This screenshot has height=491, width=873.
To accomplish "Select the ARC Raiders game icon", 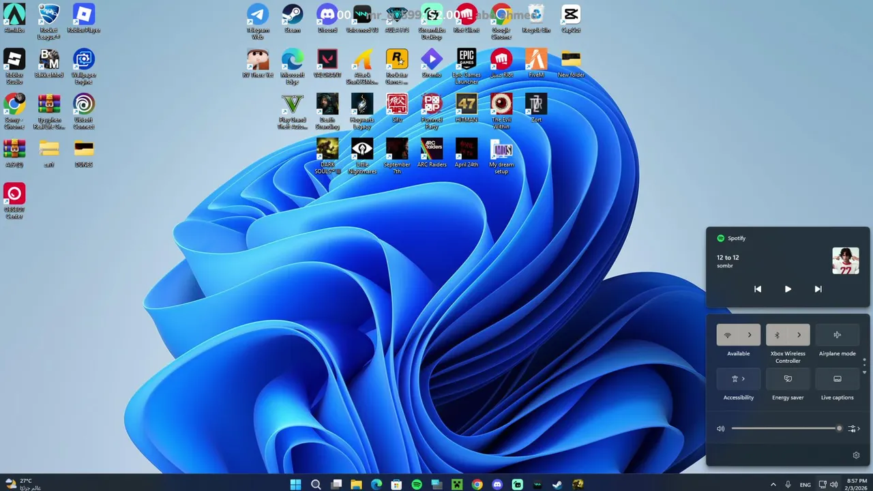I will point(432,153).
